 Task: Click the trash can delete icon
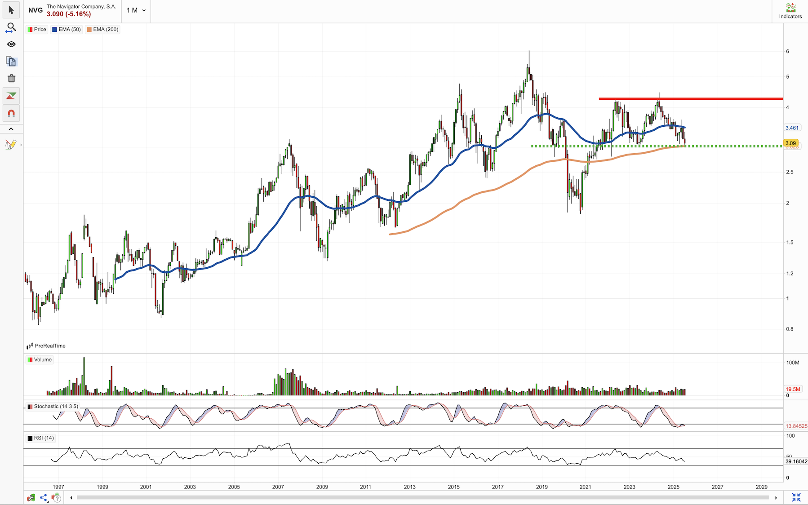[11, 78]
